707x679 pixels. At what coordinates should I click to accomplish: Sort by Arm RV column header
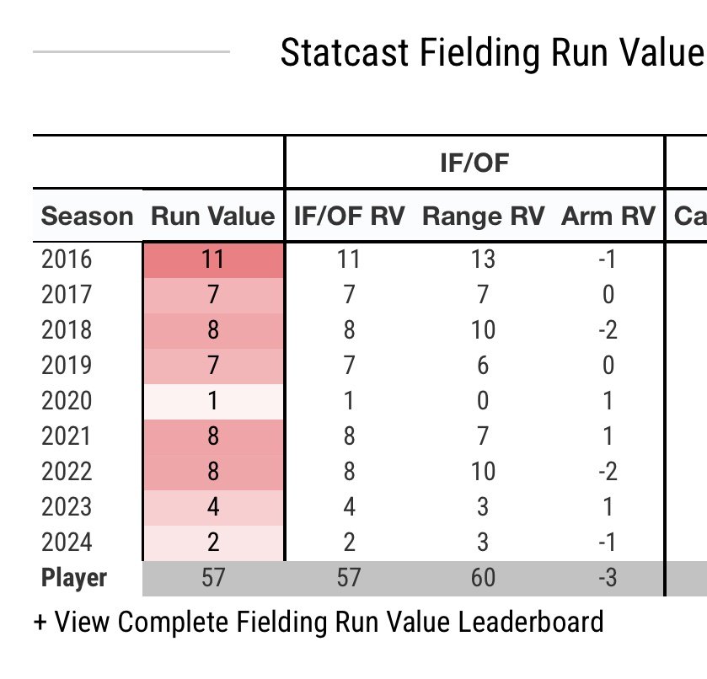[608, 217]
